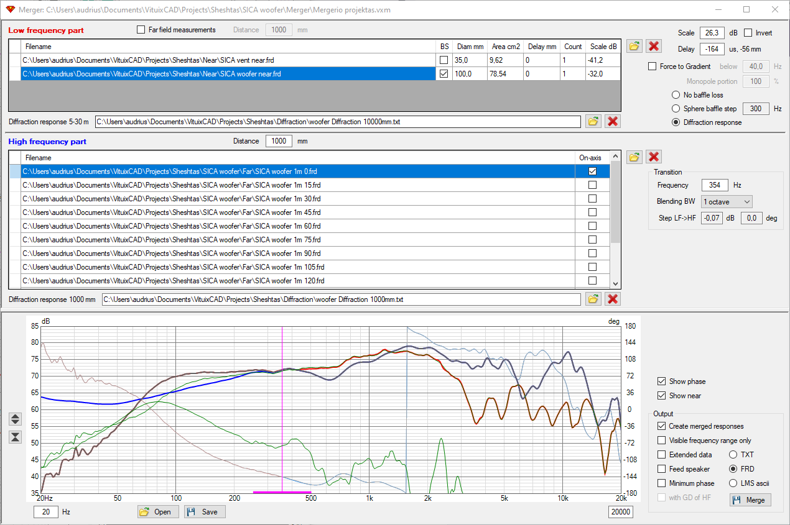This screenshot has width=790, height=525.
Task: Toggle BS checkbox for SICA woofer near.frd
Action: (x=444, y=74)
